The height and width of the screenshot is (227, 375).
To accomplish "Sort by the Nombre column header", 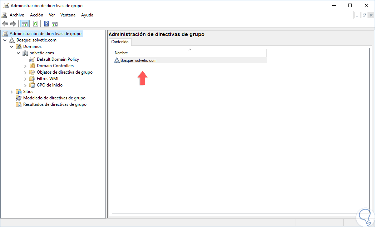I will click(x=189, y=53).
